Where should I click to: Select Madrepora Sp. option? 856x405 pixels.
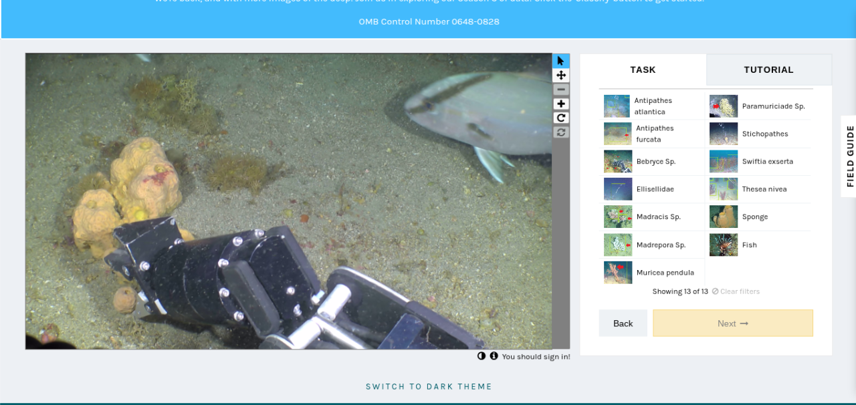tap(653, 245)
